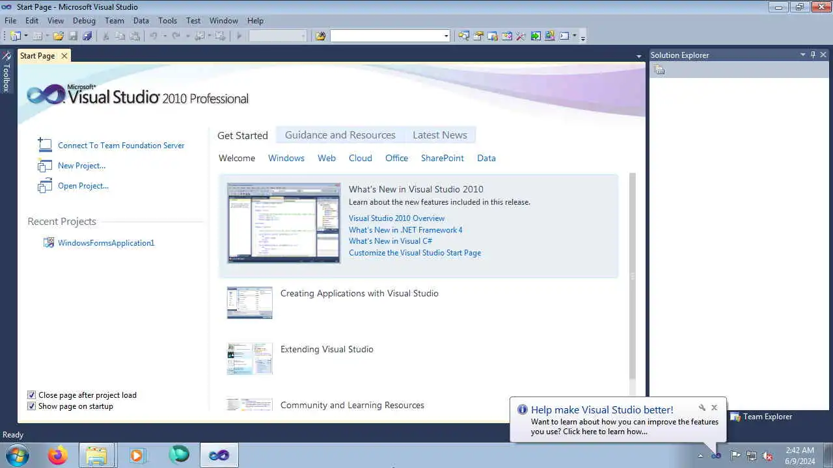Show hidden system tray icons

tap(700, 456)
